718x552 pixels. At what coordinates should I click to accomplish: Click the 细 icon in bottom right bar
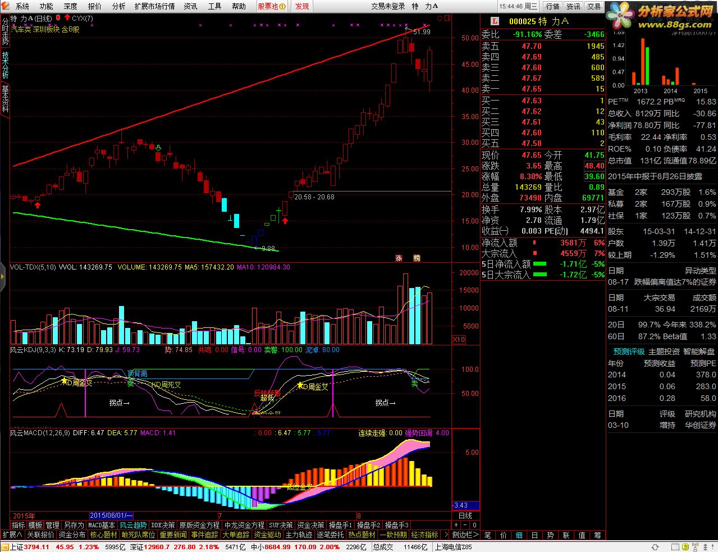coord(519,535)
